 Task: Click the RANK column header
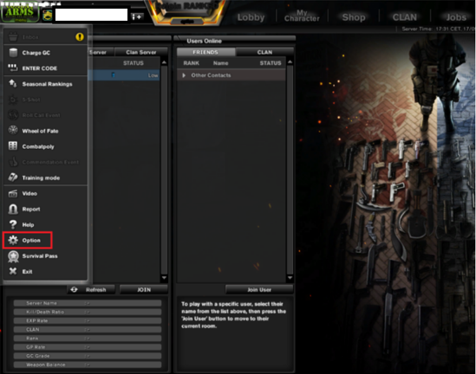(192, 63)
